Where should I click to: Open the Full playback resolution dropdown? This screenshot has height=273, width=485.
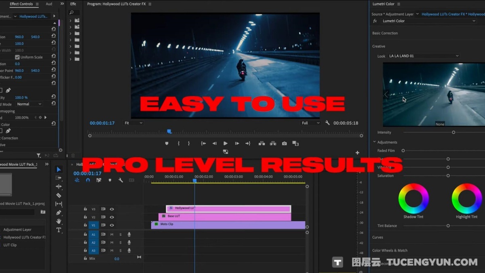pyautogui.click(x=310, y=123)
